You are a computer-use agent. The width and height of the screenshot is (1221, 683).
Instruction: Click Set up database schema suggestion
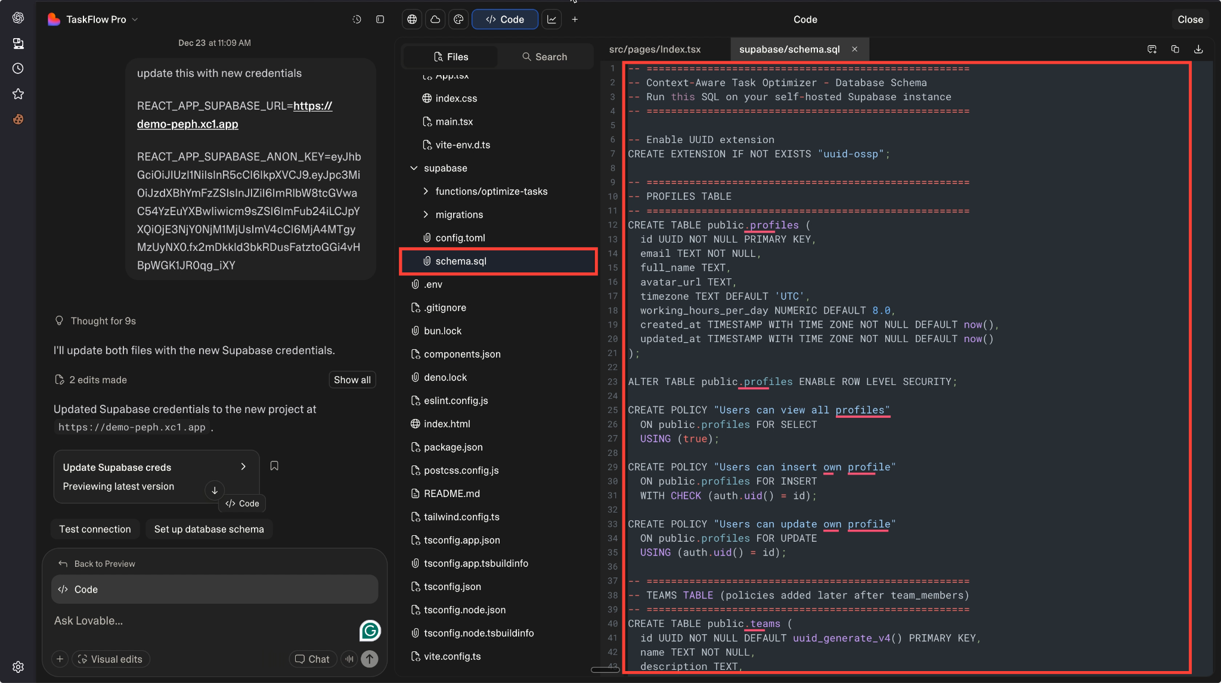click(x=209, y=529)
